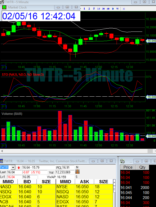Screen dimensions: 156x207
Task: Click the green Market Clock window icon
Action: pos(4,7)
